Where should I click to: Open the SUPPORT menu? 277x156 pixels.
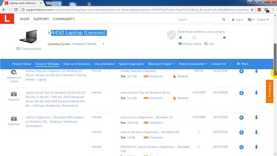[x=41, y=19]
